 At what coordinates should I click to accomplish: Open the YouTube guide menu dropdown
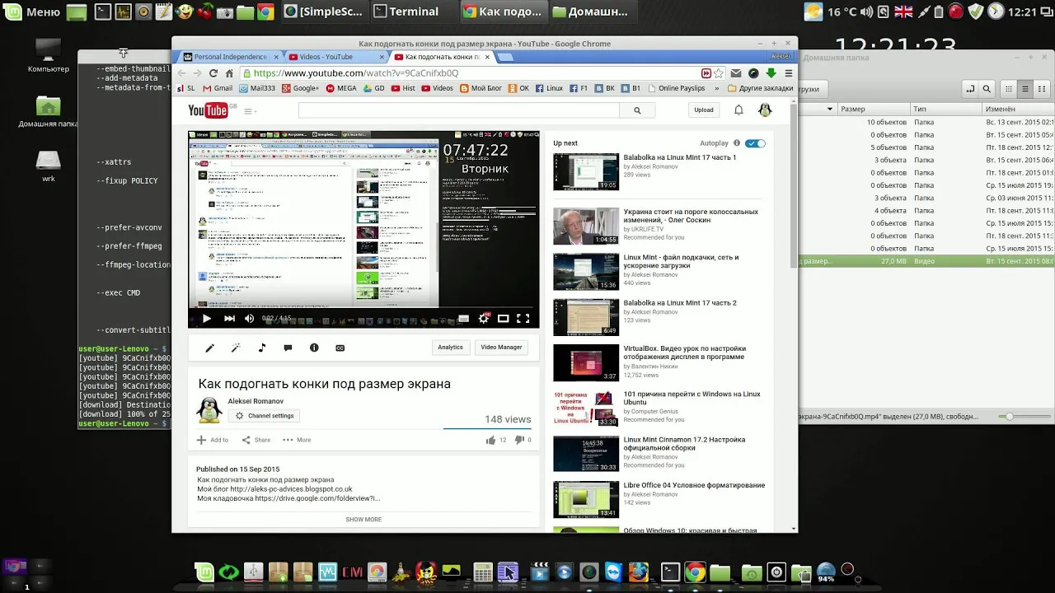click(x=250, y=111)
